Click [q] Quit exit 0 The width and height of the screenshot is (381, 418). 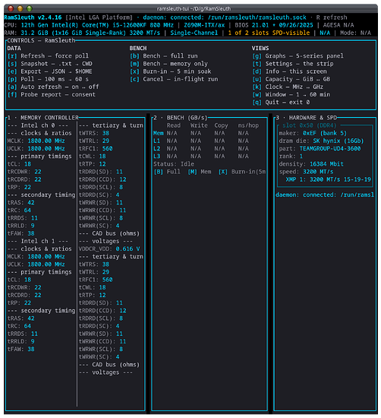pyautogui.click(x=281, y=103)
